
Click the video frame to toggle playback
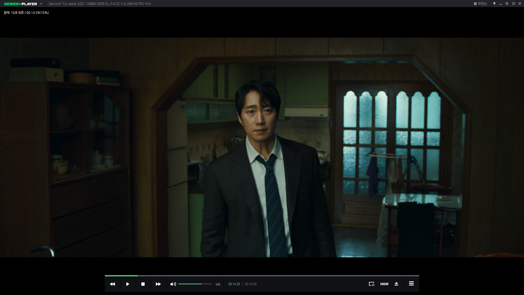tap(262, 147)
